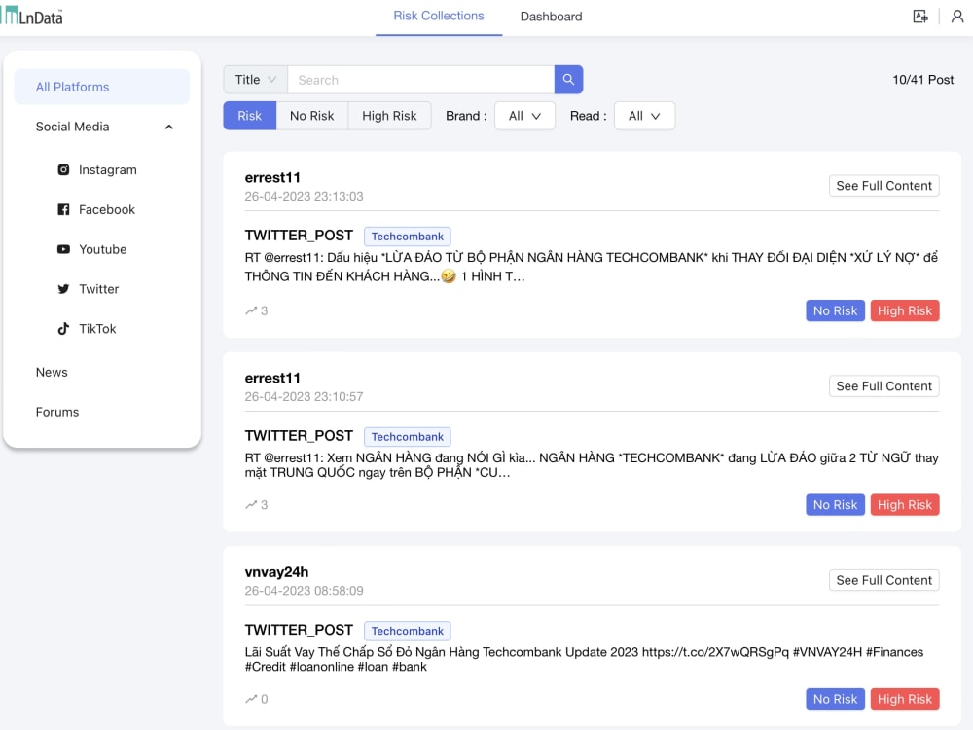Click Techcombank tag on vnvay24h post
Viewport: 973px width, 730px height.
(407, 631)
